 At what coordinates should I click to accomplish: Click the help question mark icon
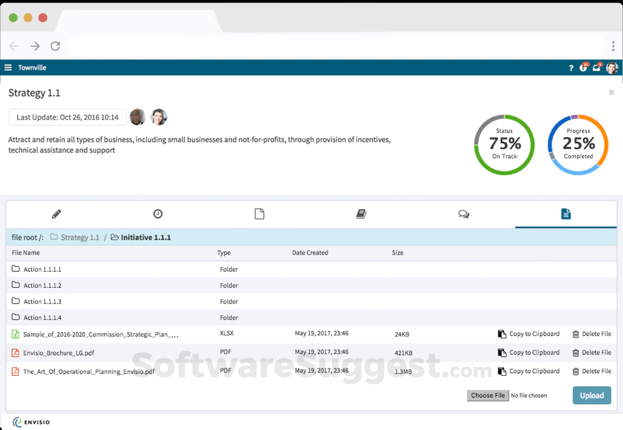point(571,67)
